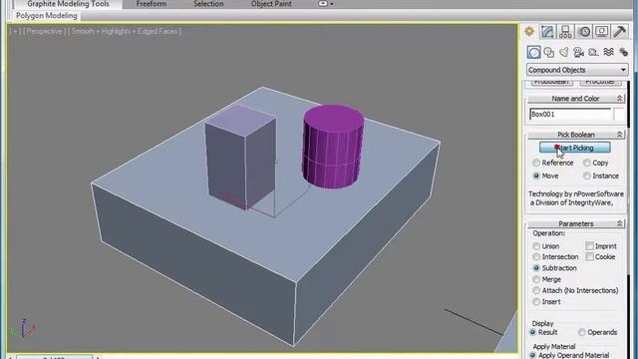Image resolution: width=638 pixels, height=359 pixels.
Task: Select the Cameras category icon
Action: pos(578,52)
